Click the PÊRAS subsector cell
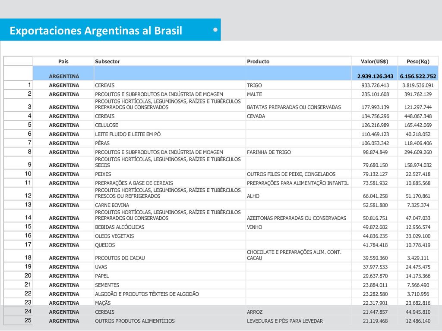The width and height of the screenshot is (442, 331). [x=102, y=143]
